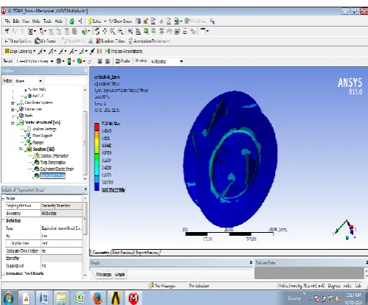This screenshot has width=368, height=305.
Task: Open result geometry display dropdown
Action: pyautogui.click(x=60, y=61)
